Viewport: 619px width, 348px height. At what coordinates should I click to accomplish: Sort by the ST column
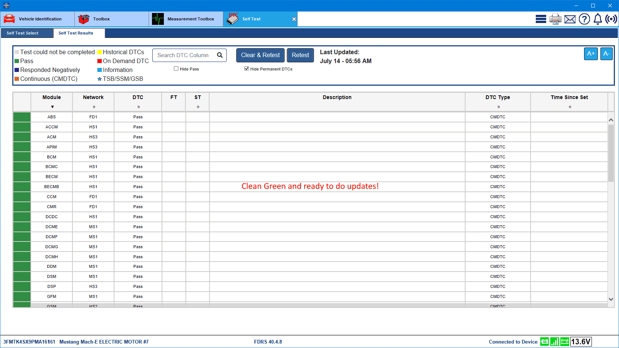point(198,107)
